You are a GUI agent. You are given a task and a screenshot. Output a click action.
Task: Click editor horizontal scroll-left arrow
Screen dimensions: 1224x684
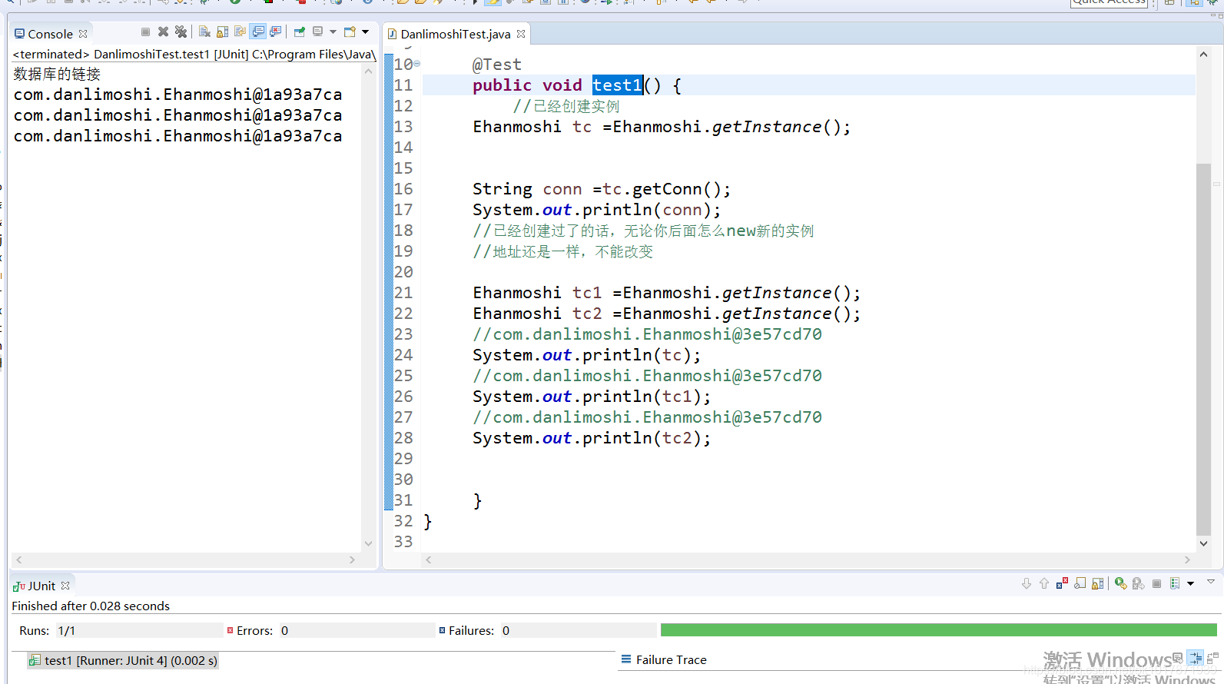coord(429,559)
